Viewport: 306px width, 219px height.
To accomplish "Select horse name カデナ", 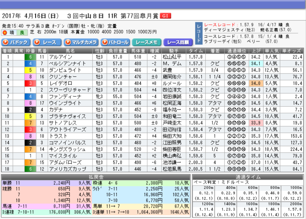I will coord(56,110).
